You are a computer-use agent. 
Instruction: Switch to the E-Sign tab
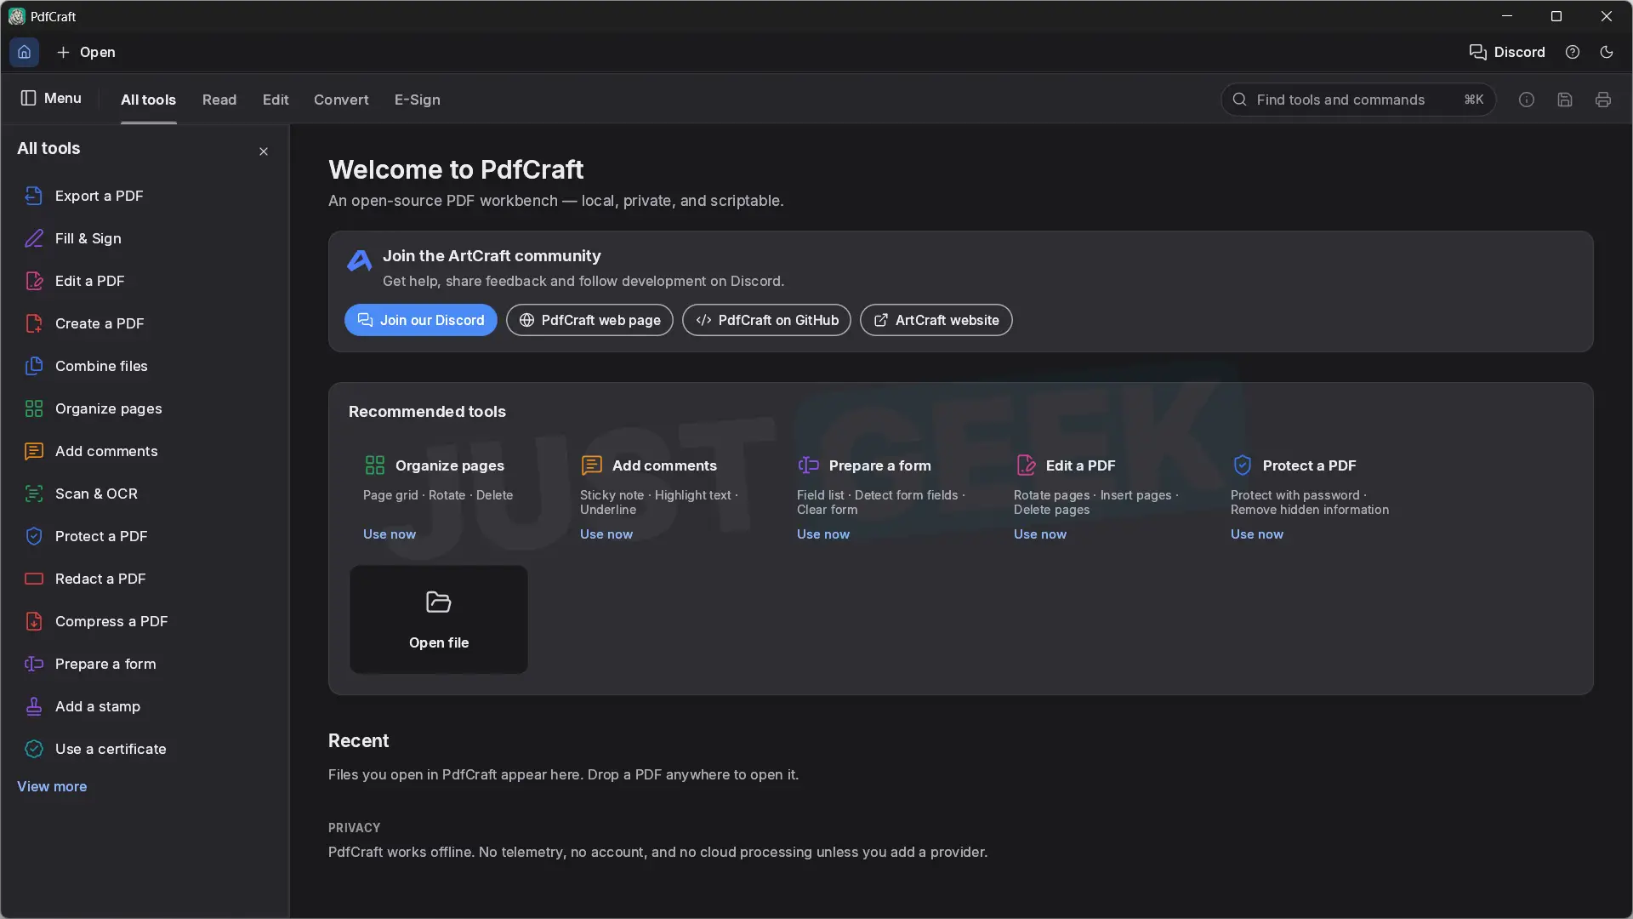(417, 100)
